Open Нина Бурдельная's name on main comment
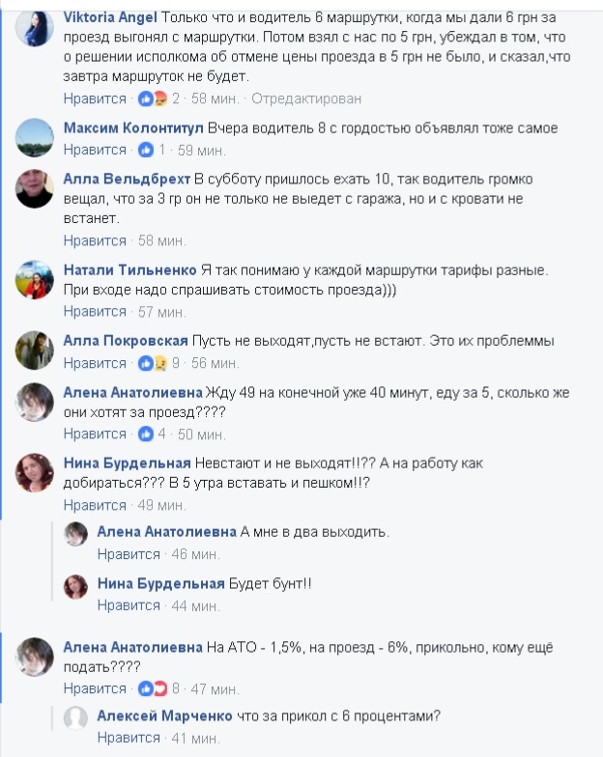Screen dimensions: 603x757 128,463
